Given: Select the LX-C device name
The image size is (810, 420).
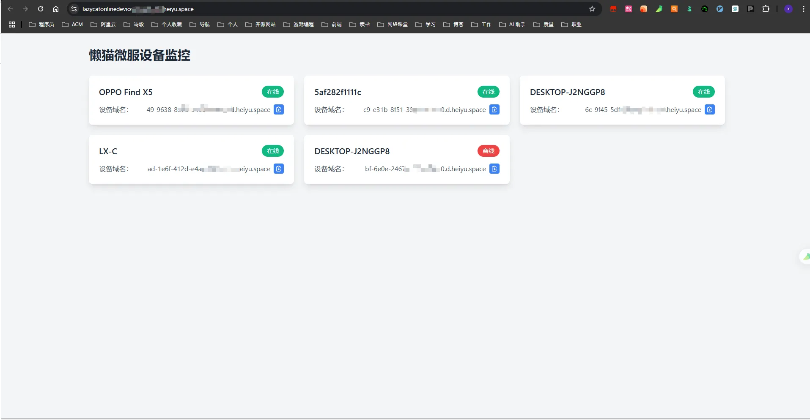Looking at the screenshot, I should [x=108, y=151].
